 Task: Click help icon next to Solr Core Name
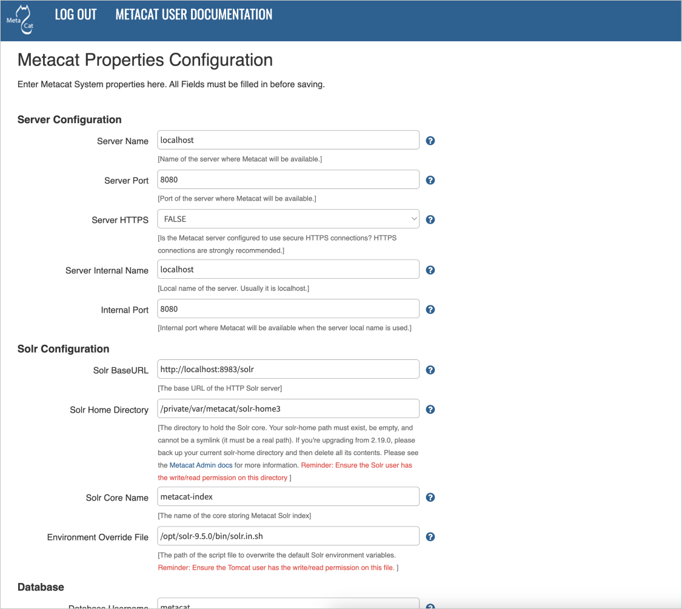click(430, 498)
